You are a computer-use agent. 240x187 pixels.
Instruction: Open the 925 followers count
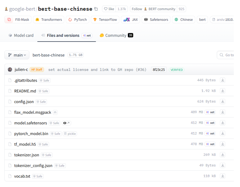click(x=181, y=9)
